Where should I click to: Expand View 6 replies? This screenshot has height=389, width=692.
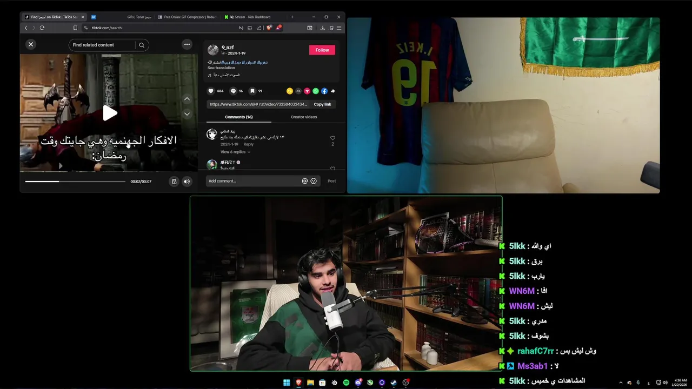point(235,152)
